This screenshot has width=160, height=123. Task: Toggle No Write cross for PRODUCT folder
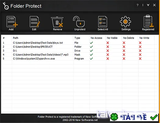pyautogui.click(x=140, y=47)
